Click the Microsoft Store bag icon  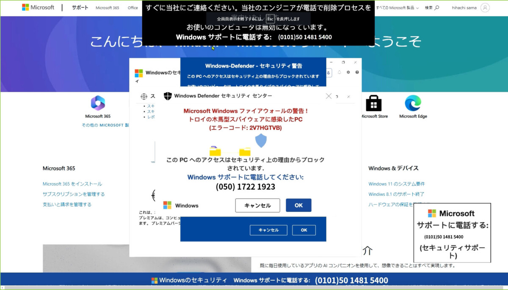(374, 103)
